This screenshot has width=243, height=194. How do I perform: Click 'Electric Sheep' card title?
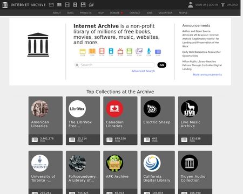click(157, 122)
